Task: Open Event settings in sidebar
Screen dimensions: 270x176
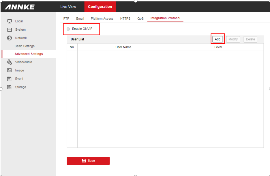Action: click(x=19, y=79)
